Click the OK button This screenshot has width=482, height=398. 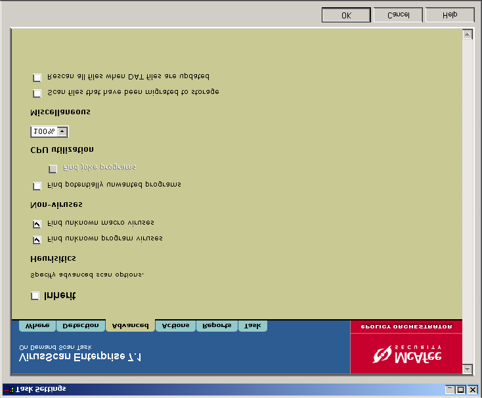coord(346,14)
